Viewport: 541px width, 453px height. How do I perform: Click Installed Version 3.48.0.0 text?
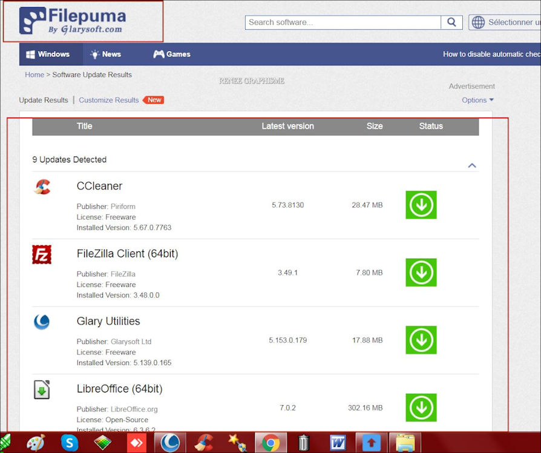tap(118, 295)
